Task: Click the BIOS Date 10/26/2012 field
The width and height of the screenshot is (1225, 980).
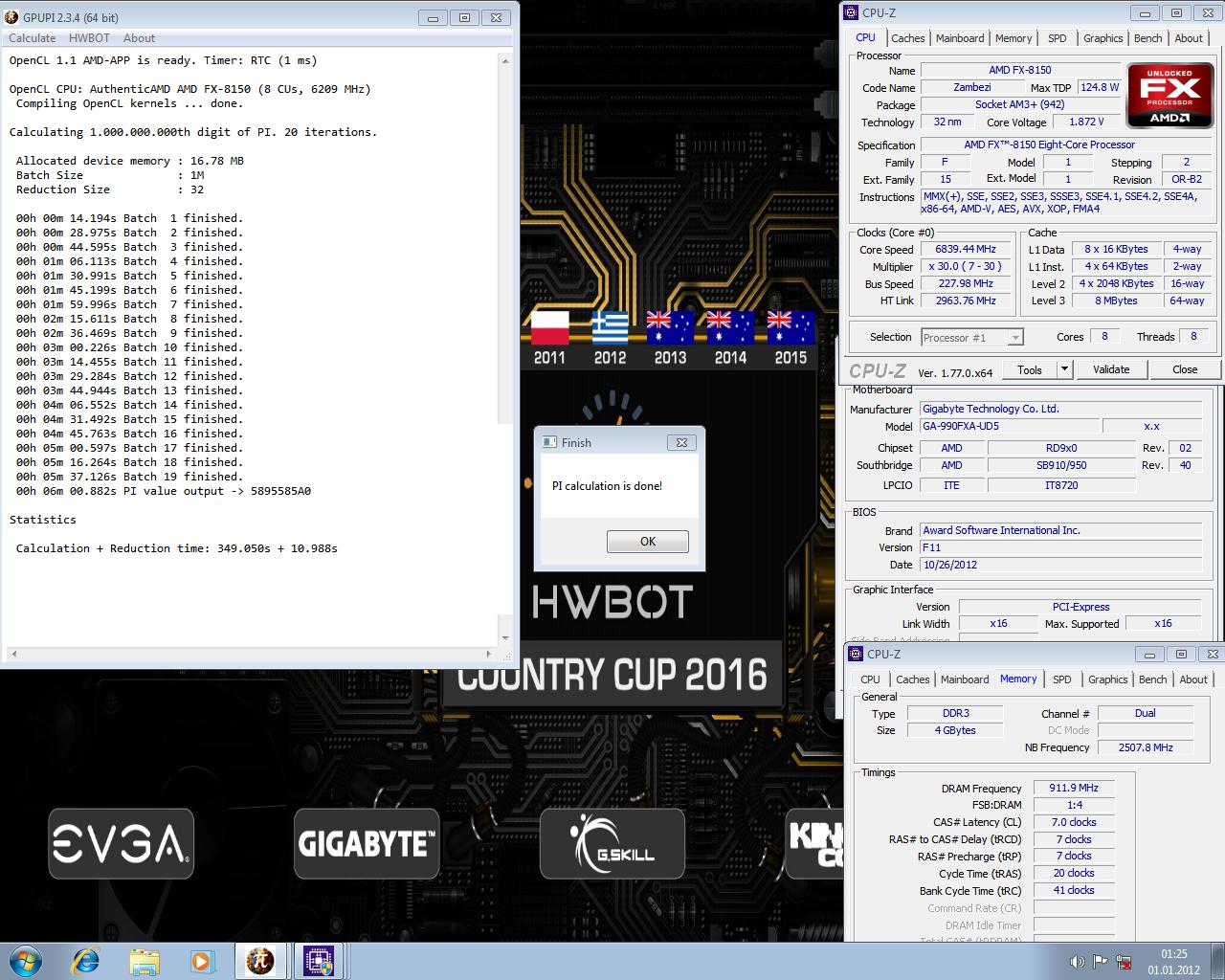Action: point(1059,565)
